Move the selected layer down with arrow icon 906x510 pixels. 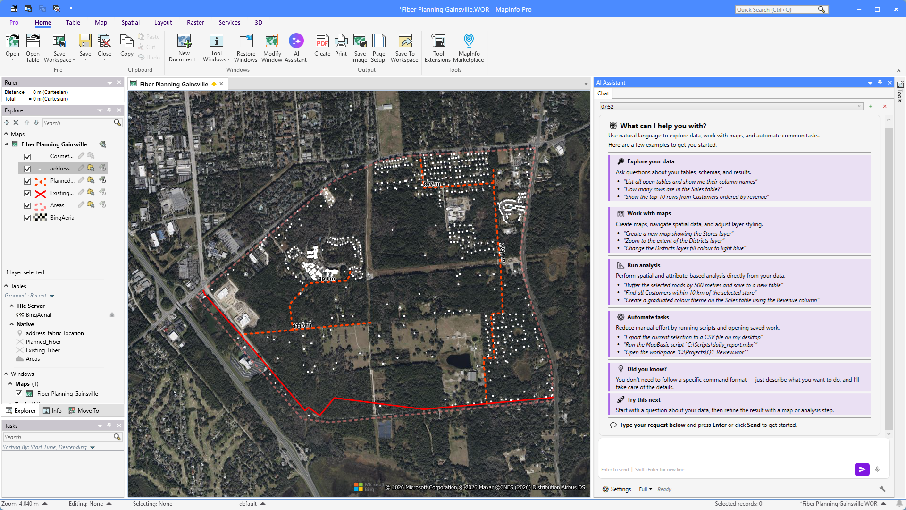[36, 123]
